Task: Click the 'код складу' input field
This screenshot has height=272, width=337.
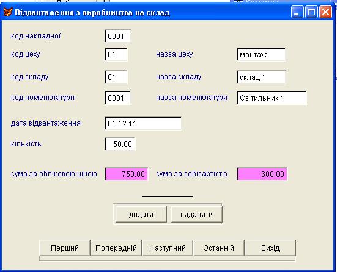Action: point(116,77)
